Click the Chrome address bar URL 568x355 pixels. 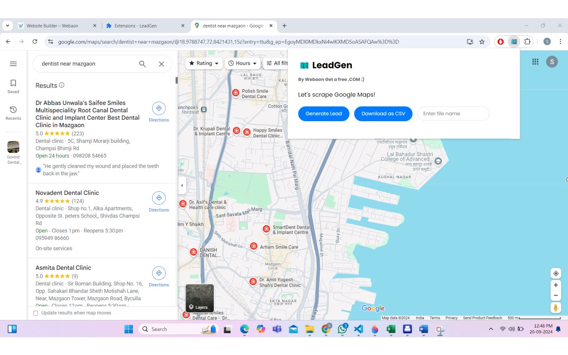tap(229, 42)
